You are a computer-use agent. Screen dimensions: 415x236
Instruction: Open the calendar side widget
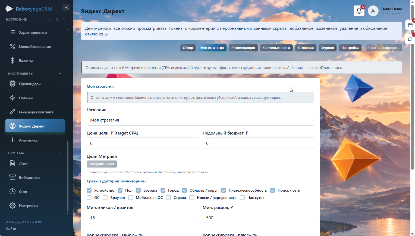point(410,25)
